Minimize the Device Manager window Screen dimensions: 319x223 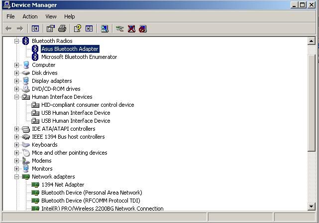(294, 5)
